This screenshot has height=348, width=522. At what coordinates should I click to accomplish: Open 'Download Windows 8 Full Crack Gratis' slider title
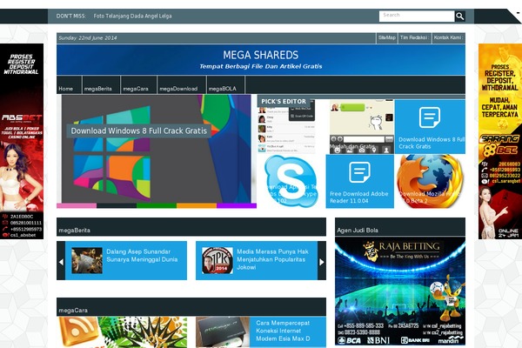pyautogui.click(x=139, y=130)
